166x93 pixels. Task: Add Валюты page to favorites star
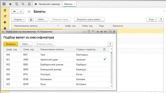(x=29, y=11)
